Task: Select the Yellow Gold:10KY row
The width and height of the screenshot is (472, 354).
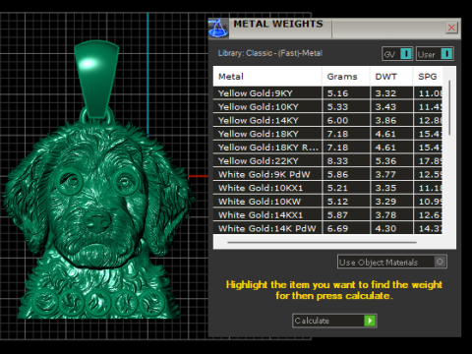Action: (x=327, y=107)
